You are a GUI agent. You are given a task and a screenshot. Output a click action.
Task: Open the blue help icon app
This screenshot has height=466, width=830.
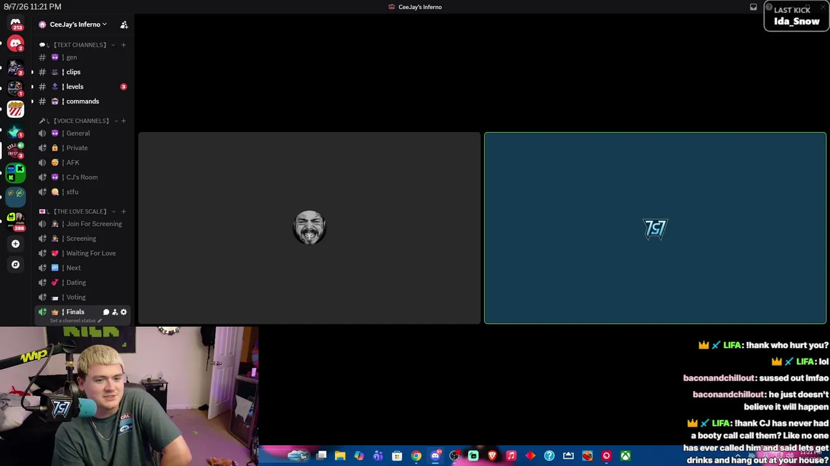(x=549, y=456)
